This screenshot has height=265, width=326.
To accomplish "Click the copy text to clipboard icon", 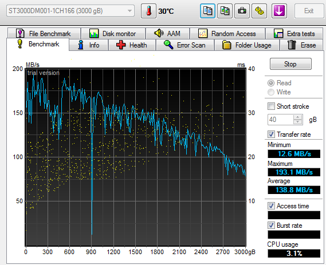I will 207,11.
